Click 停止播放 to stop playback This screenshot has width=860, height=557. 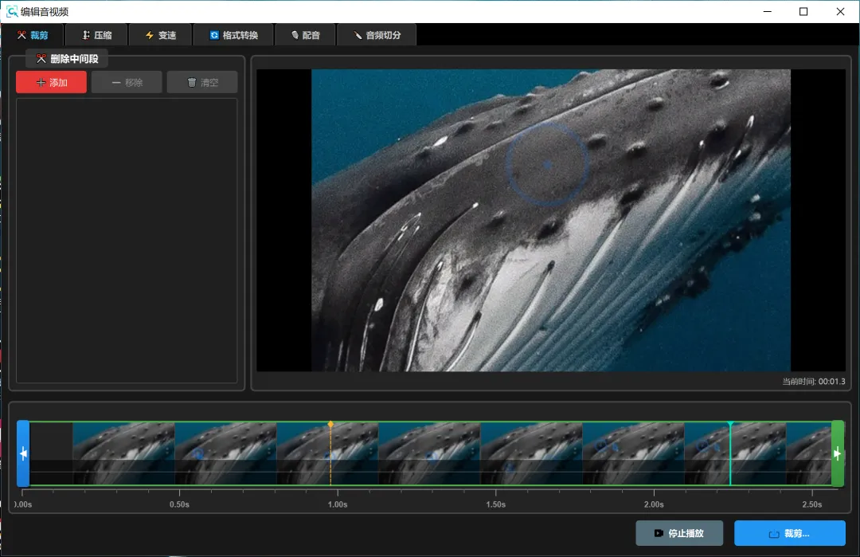tap(679, 533)
